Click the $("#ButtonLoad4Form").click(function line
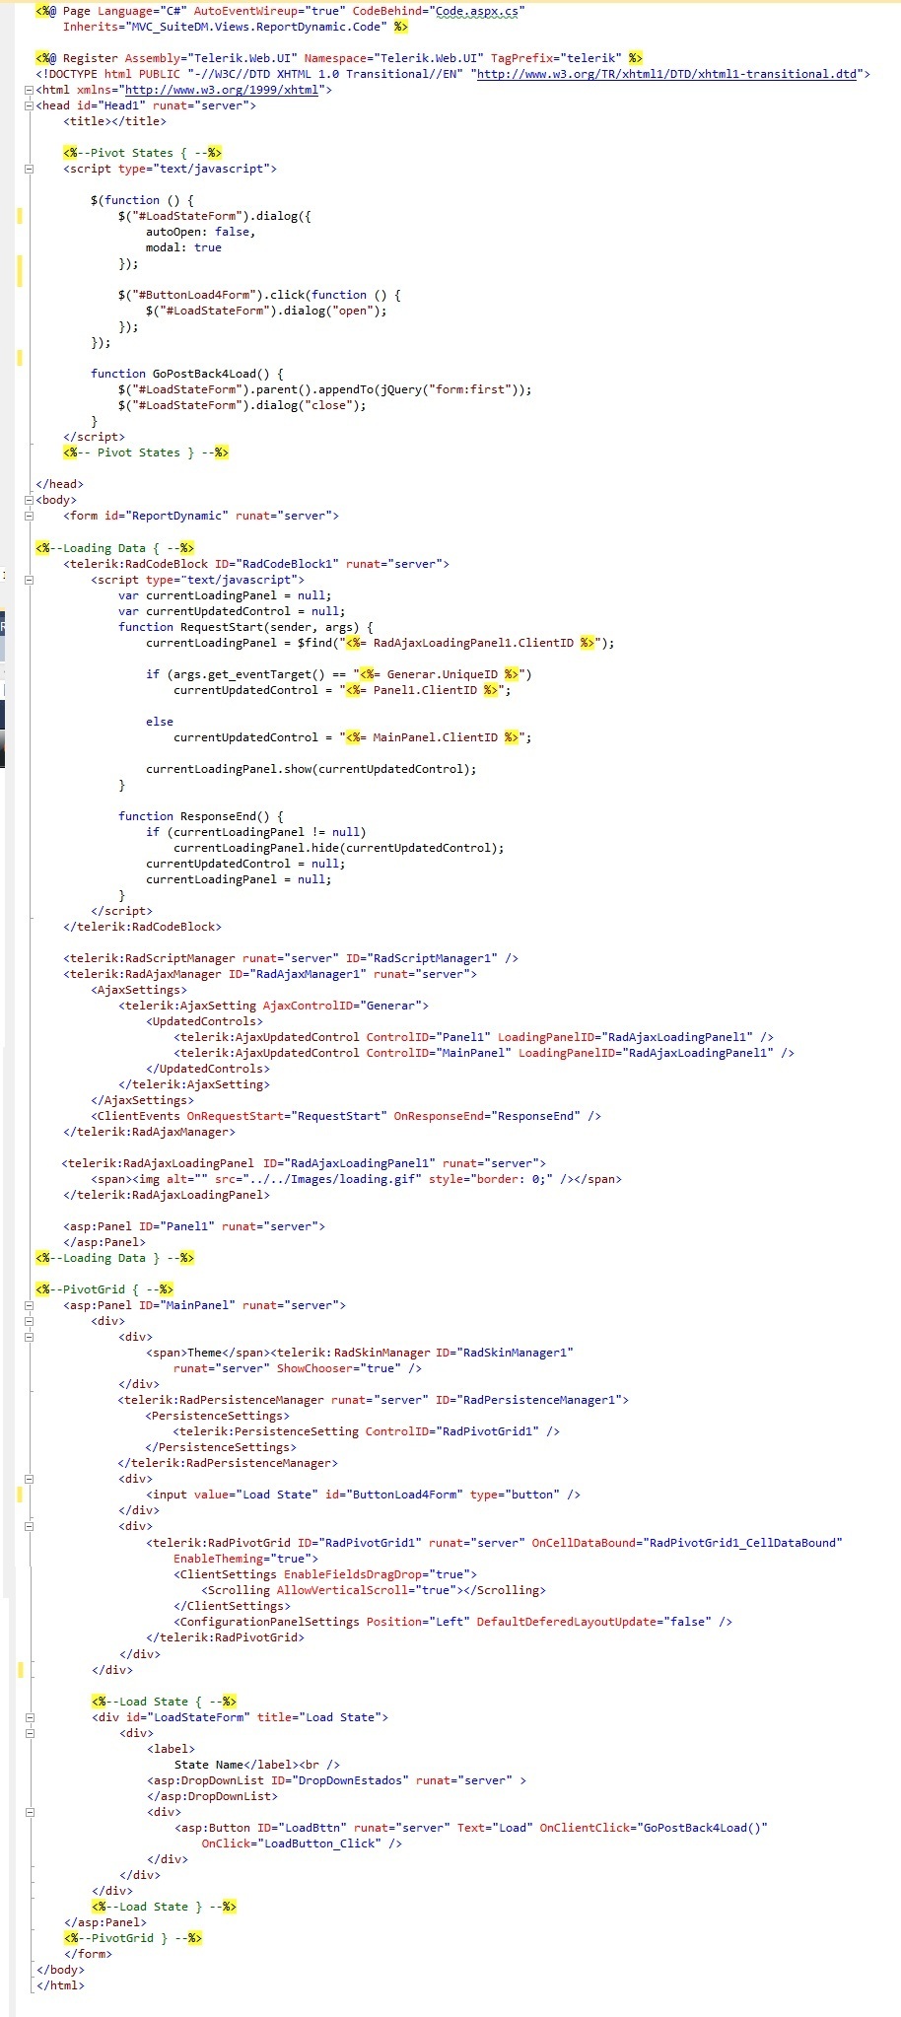Screen dimensions: 901x2017 click(259, 295)
